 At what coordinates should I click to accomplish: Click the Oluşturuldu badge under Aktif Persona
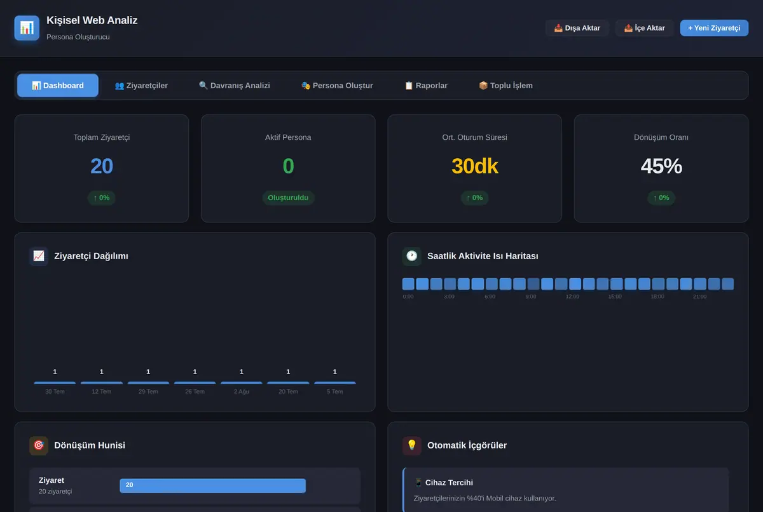pos(288,198)
